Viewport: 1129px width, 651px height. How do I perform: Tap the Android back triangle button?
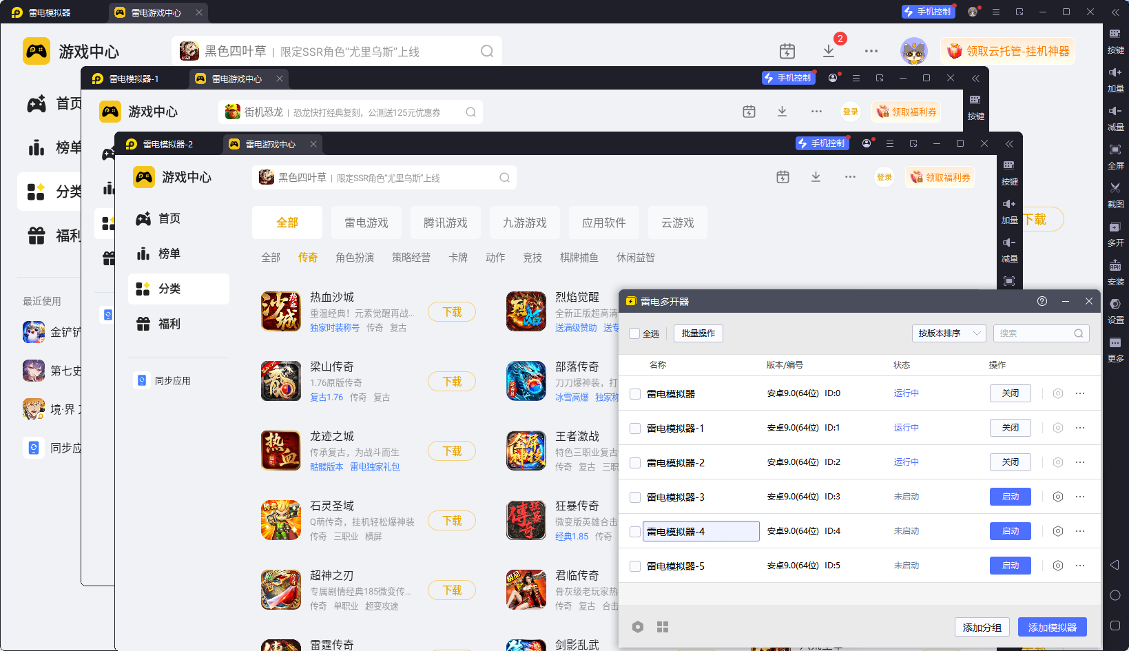1115,565
